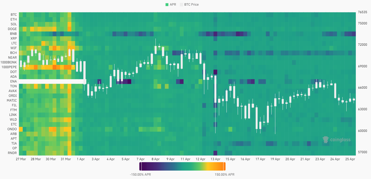Click the 76535 price axis label
This screenshot has width=371, height=179.
363,12
